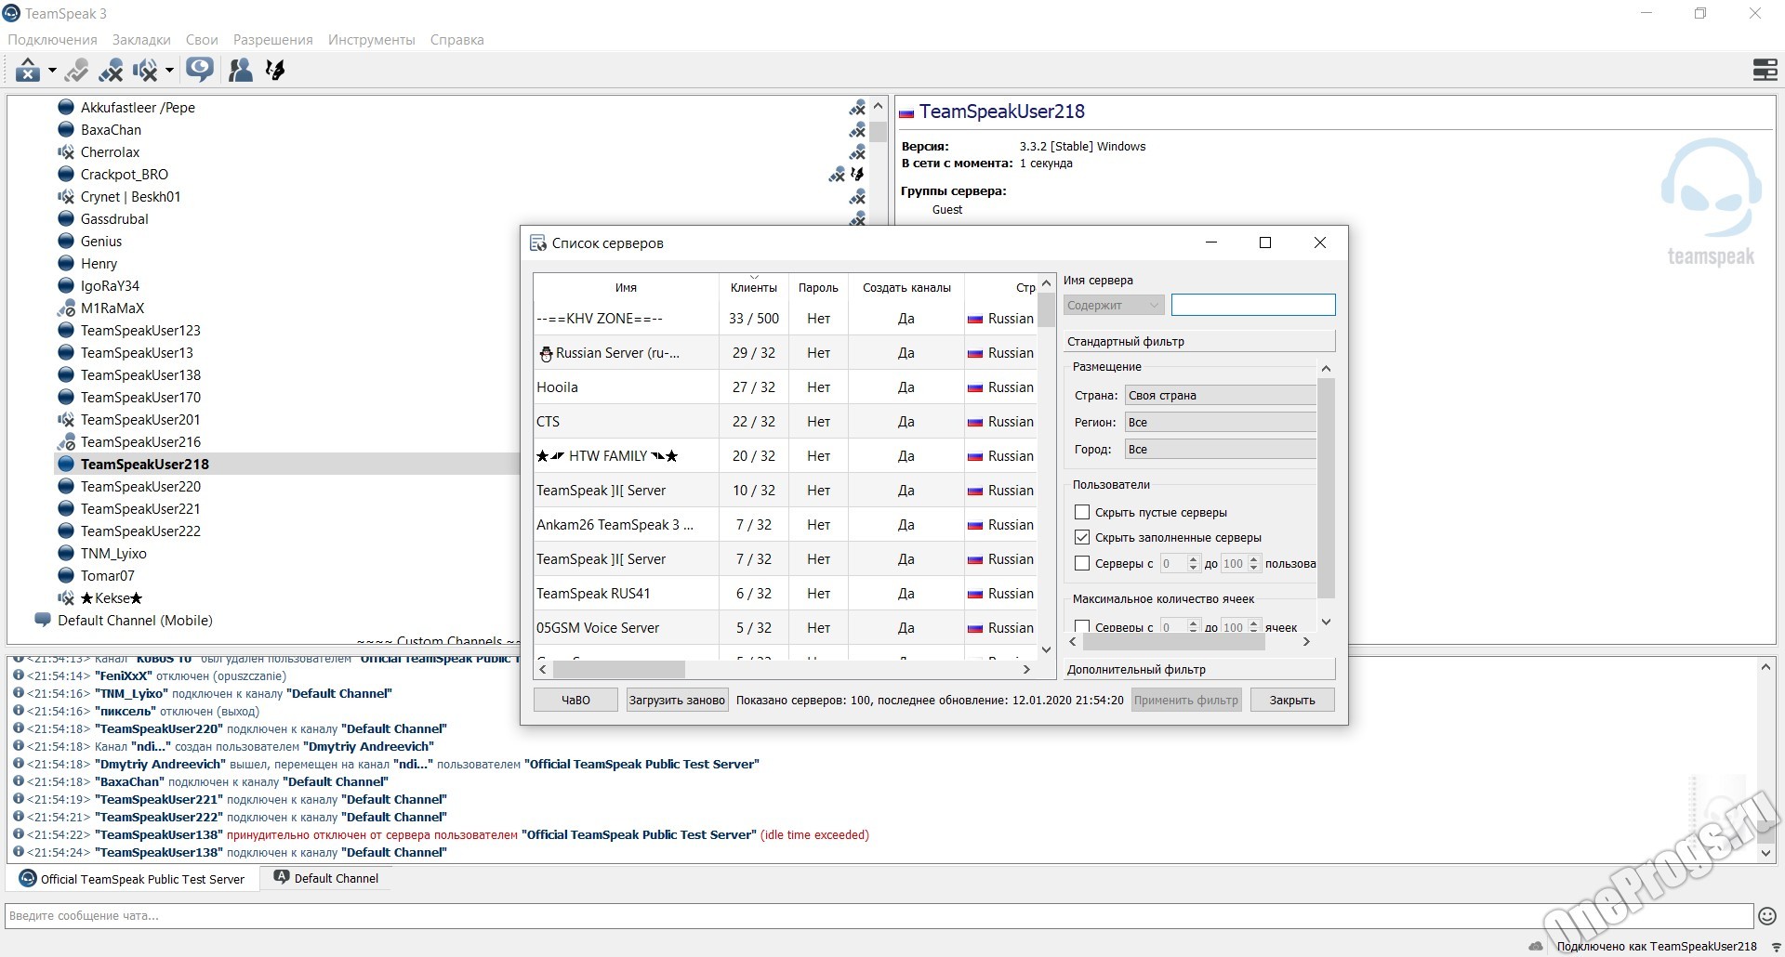Viewport: 1785px width, 957px height.
Task: Click the info icon on the FeniXxX log line
Action: (x=19, y=676)
